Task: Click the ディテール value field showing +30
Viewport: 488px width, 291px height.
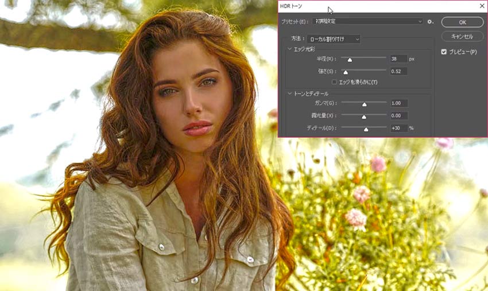Action: click(398, 128)
